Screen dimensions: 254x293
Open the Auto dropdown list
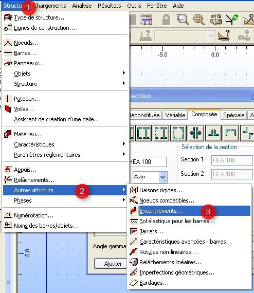(x=162, y=177)
